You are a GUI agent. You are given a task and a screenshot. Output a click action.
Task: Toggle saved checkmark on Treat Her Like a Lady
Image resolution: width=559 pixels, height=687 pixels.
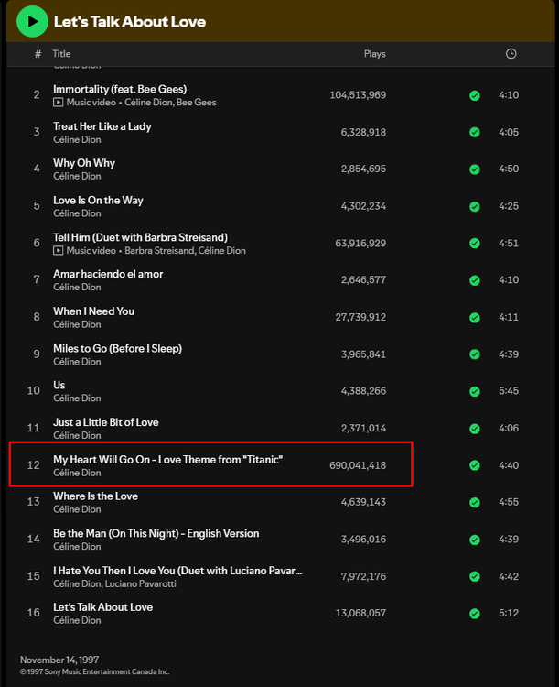click(475, 132)
